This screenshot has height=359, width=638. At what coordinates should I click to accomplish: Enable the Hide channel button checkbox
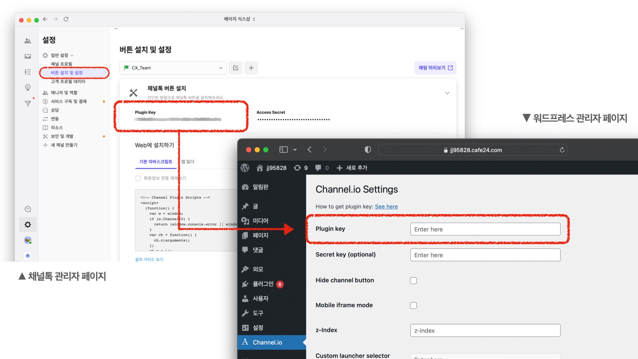(x=413, y=281)
